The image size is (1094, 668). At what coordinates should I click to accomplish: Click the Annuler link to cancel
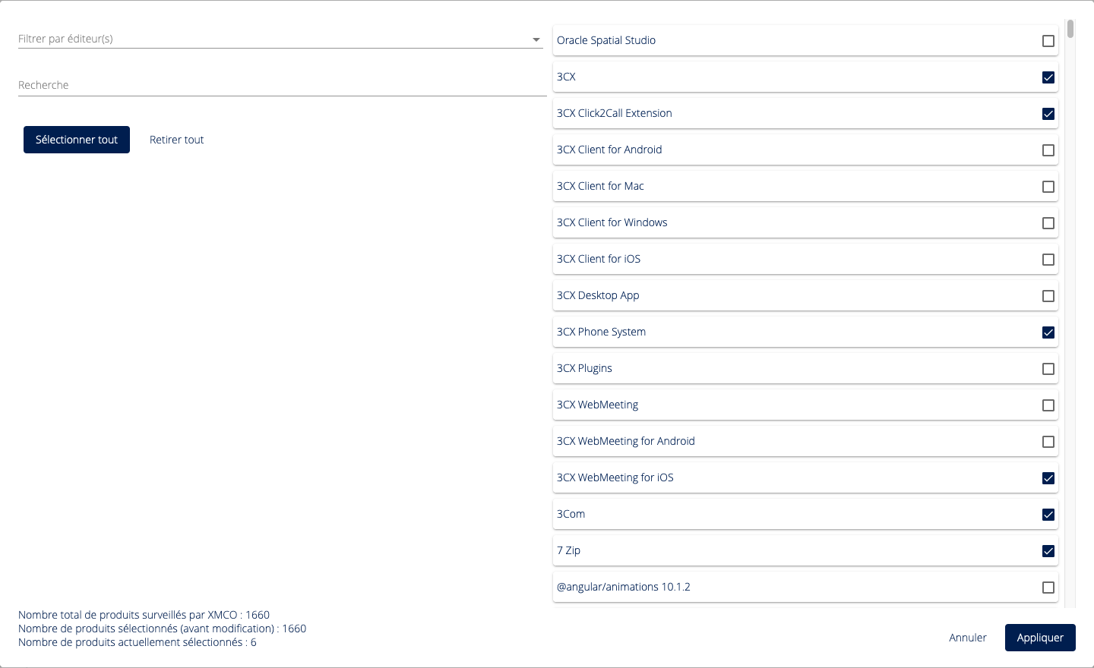click(x=967, y=638)
